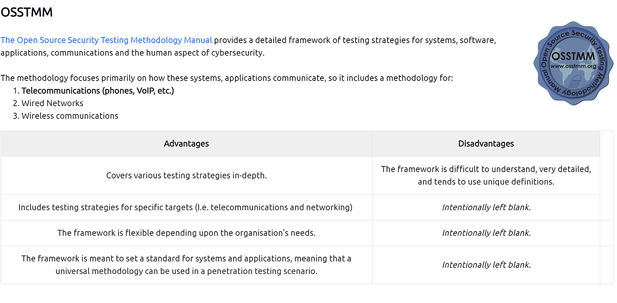
Task: Select the Wireless communications list item
Action: pyautogui.click(x=70, y=116)
